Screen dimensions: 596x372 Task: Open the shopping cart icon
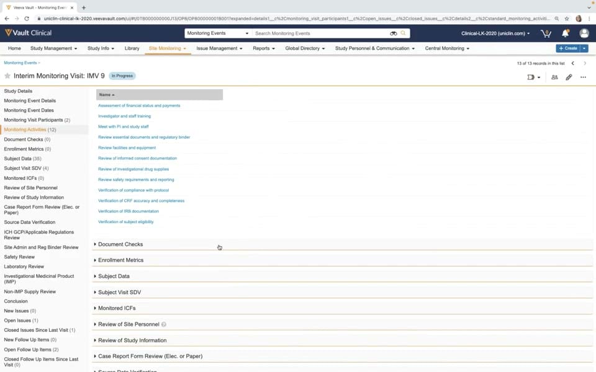click(546, 33)
